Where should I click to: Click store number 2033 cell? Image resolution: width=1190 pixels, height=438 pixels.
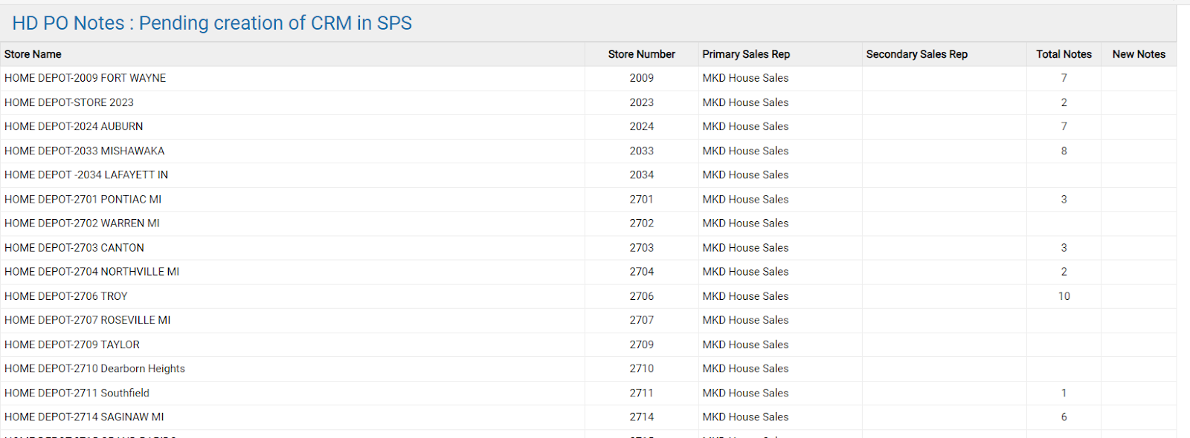[641, 151]
